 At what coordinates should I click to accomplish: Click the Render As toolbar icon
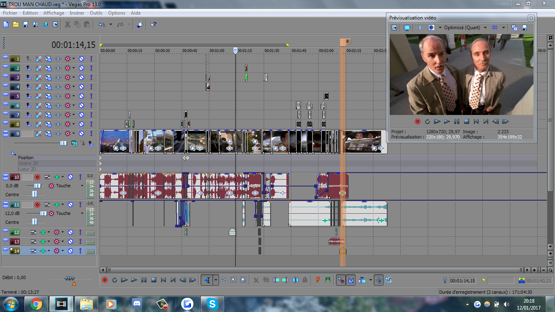click(x=45, y=24)
